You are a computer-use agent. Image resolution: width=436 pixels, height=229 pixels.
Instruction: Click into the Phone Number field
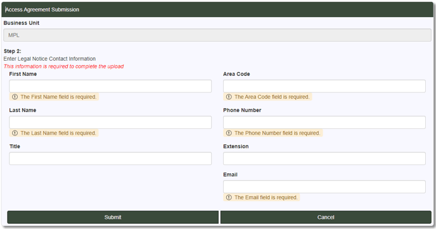pos(324,123)
